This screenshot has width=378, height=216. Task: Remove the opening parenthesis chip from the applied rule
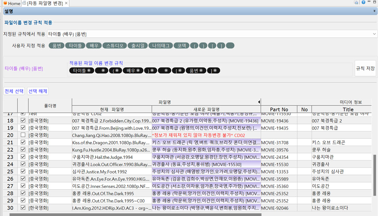point(117,71)
